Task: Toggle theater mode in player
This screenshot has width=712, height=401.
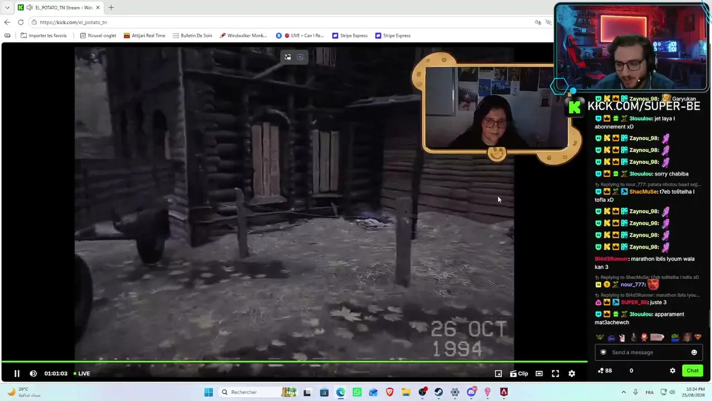Action: tap(539, 374)
